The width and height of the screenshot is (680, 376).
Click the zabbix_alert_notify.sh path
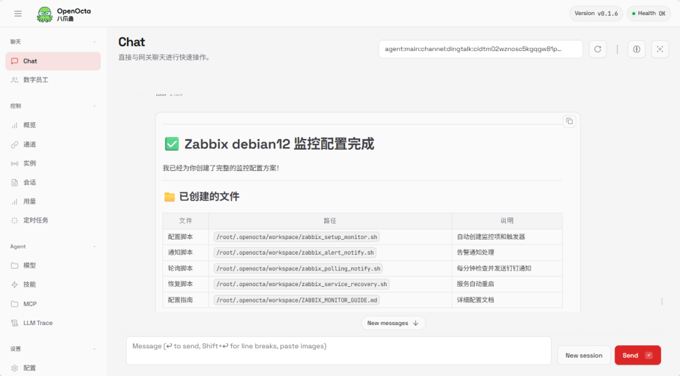pos(295,253)
